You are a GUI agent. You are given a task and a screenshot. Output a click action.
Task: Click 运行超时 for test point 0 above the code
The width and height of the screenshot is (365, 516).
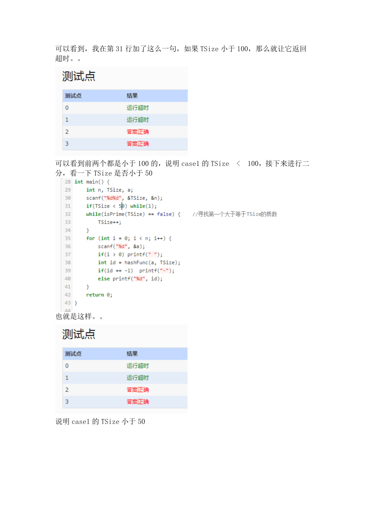pos(138,108)
